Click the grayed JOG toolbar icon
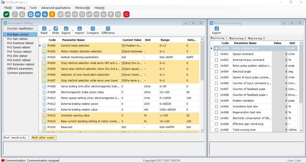The height and width of the screenshot is (163, 306). pos(68,14)
